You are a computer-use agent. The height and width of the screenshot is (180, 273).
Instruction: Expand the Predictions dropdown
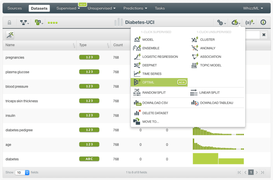(x=135, y=8)
